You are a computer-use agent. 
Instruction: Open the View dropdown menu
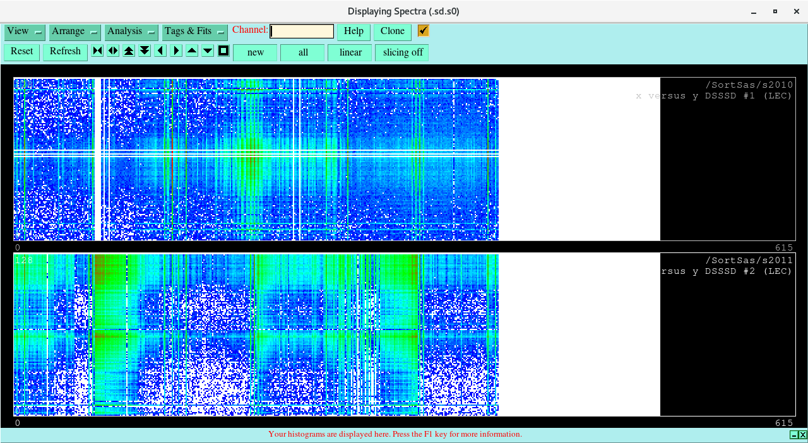[x=25, y=32]
